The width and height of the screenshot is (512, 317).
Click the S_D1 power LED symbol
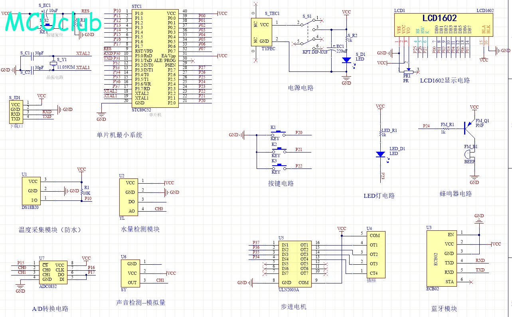coord(346,60)
